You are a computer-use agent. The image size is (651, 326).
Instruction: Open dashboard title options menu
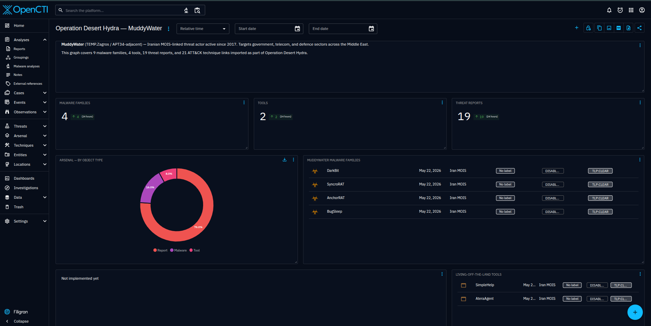168,29
